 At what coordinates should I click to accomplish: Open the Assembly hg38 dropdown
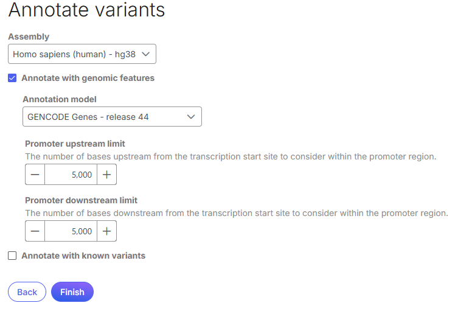(x=82, y=54)
